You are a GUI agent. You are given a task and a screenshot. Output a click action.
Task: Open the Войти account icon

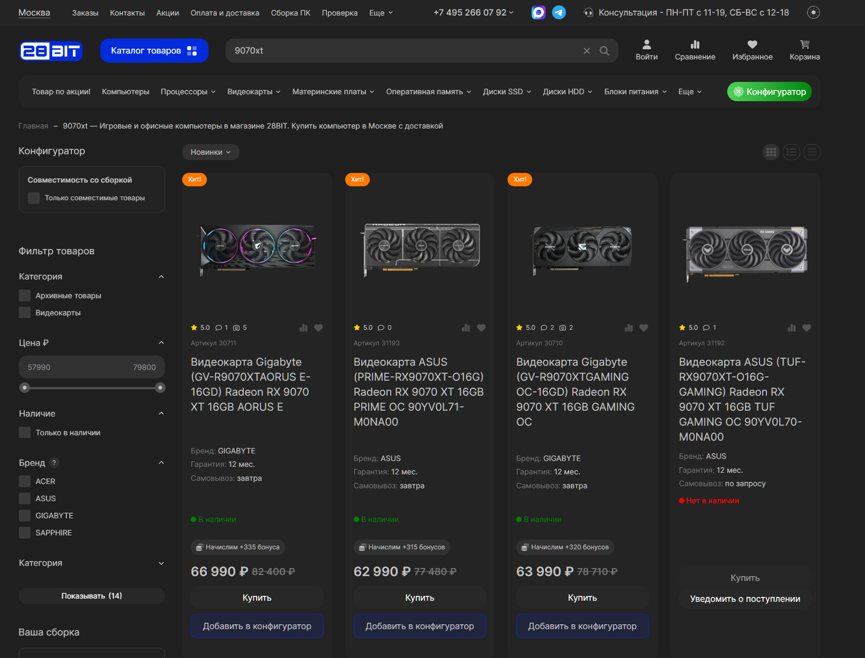(x=647, y=50)
